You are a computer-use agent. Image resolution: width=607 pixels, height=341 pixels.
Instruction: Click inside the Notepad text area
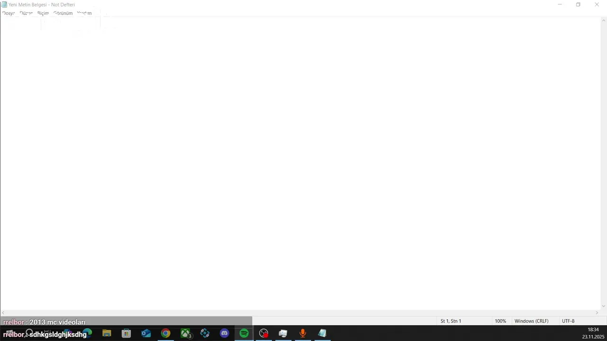(x=300, y=163)
